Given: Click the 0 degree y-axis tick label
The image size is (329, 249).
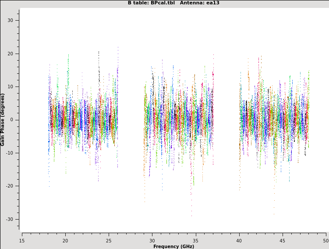Looking at the screenshot, I should (x=12, y=120).
